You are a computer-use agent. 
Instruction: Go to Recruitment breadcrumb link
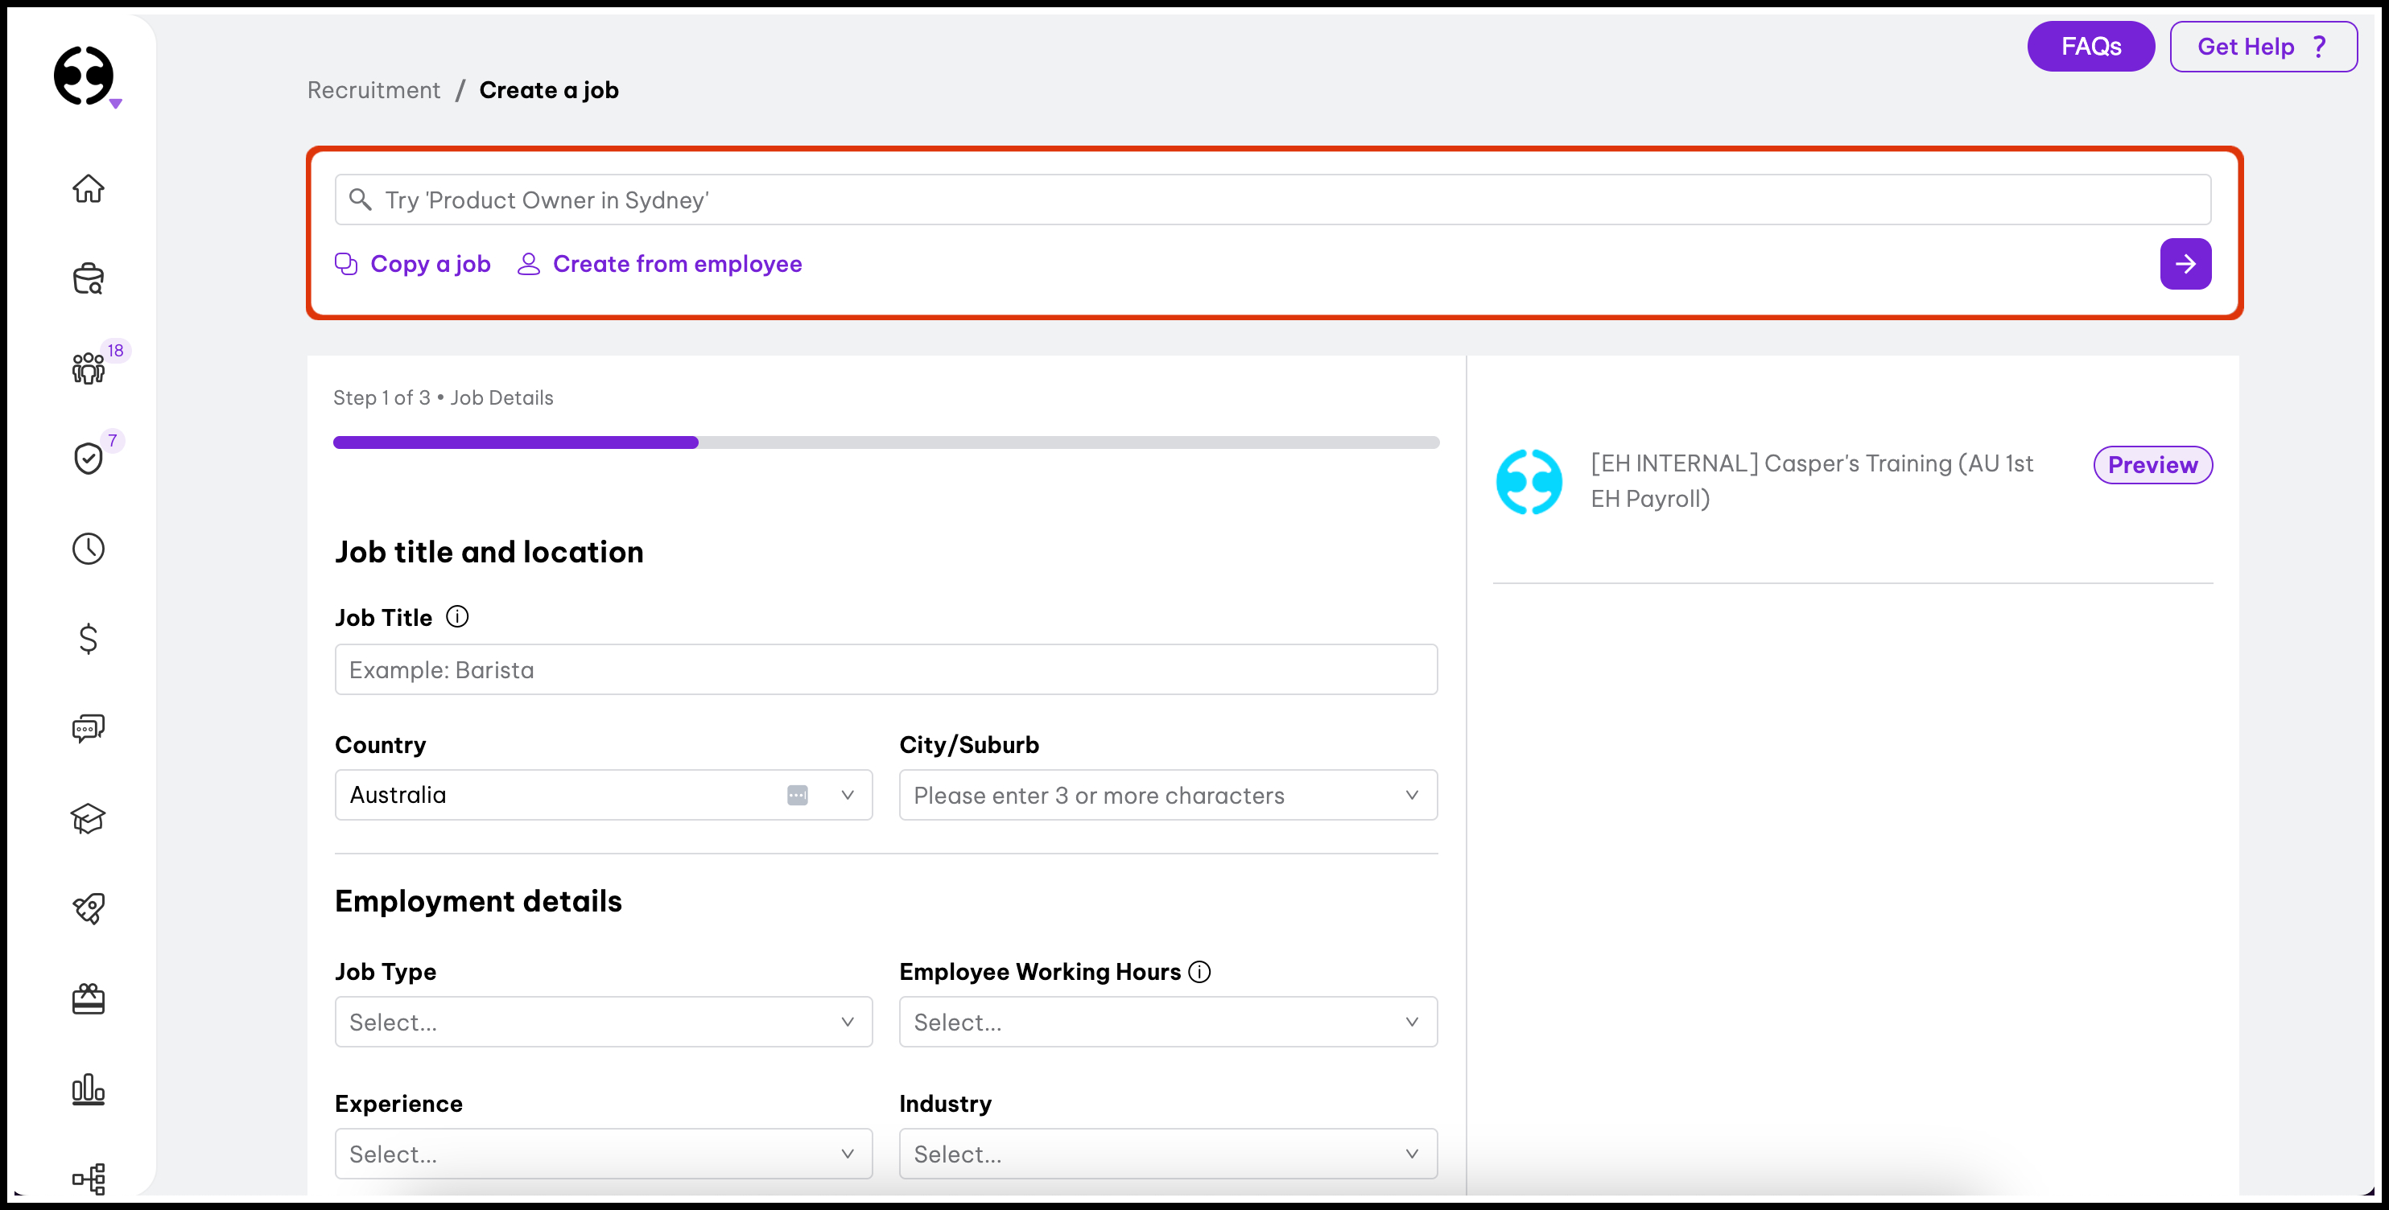coord(373,90)
